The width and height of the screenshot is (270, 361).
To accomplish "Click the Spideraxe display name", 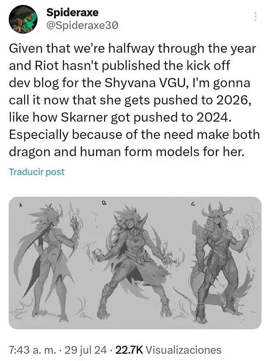I will click(72, 12).
